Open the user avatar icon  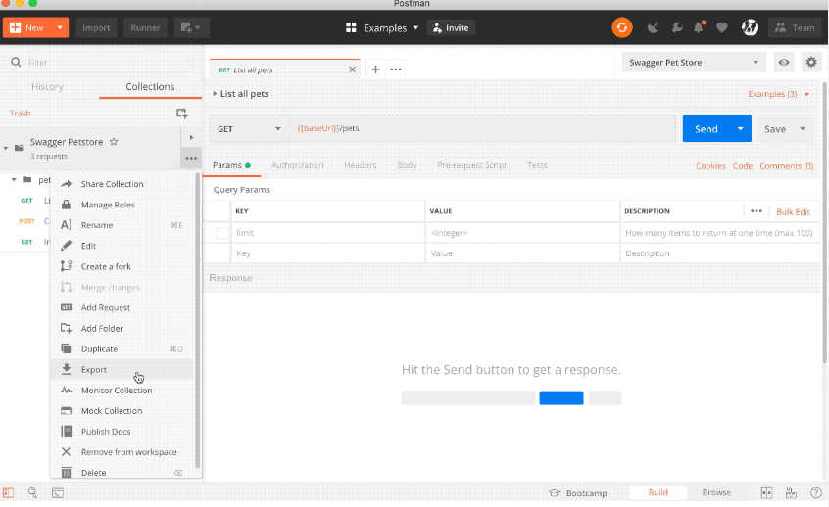[750, 27]
